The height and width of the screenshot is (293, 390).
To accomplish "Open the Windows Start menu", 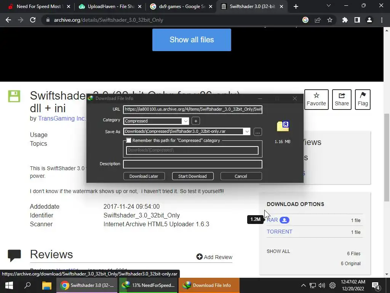I will 9,285.
